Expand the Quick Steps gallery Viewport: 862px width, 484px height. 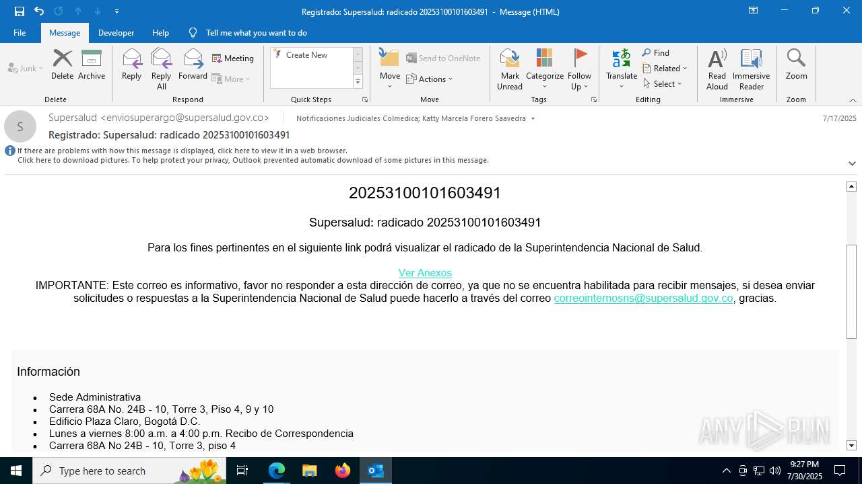(x=358, y=82)
